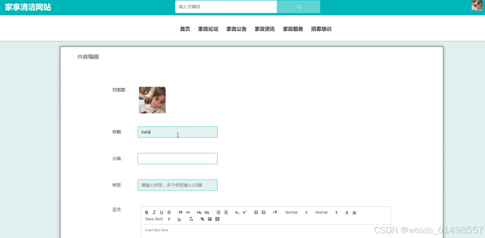Image resolution: width=485 pixels, height=238 pixels.
Task: Open 家政资讯 navigation item
Action: click(x=265, y=29)
